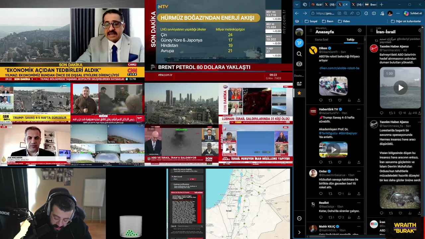Toggle the Desktop notifications checkbox
The width and height of the screenshot is (425, 239).
click(x=172, y=184)
